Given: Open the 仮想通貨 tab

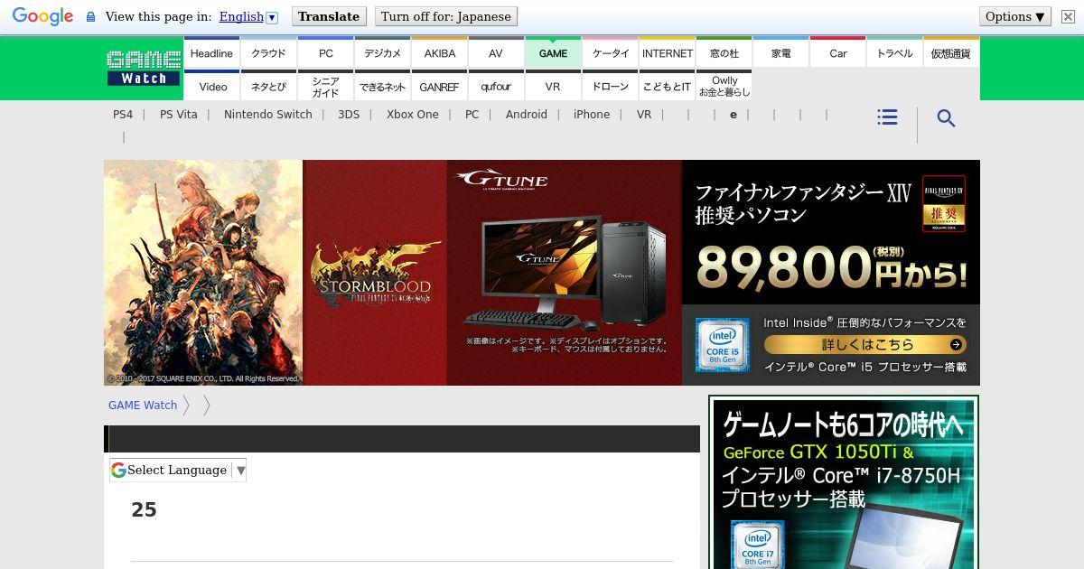Looking at the screenshot, I should point(951,53).
